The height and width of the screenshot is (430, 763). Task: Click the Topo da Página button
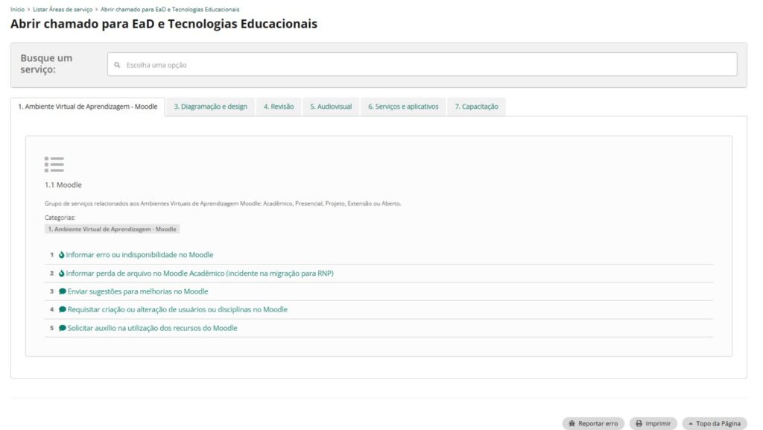tap(714, 423)
